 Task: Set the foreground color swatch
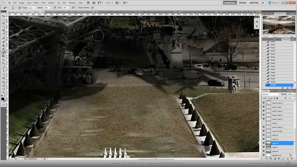[3, 99]
